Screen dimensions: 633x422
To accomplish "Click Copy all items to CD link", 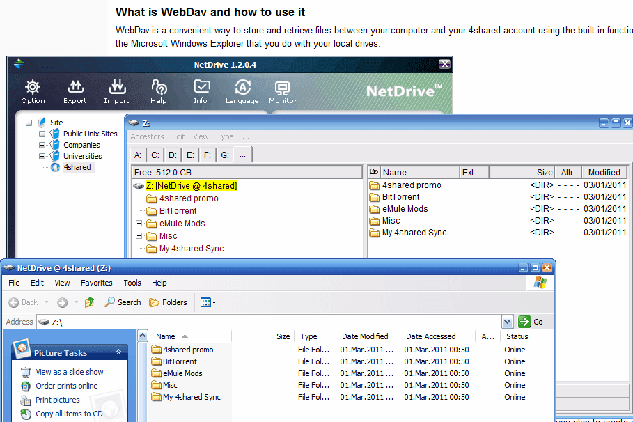I will [x=69, y=414].
